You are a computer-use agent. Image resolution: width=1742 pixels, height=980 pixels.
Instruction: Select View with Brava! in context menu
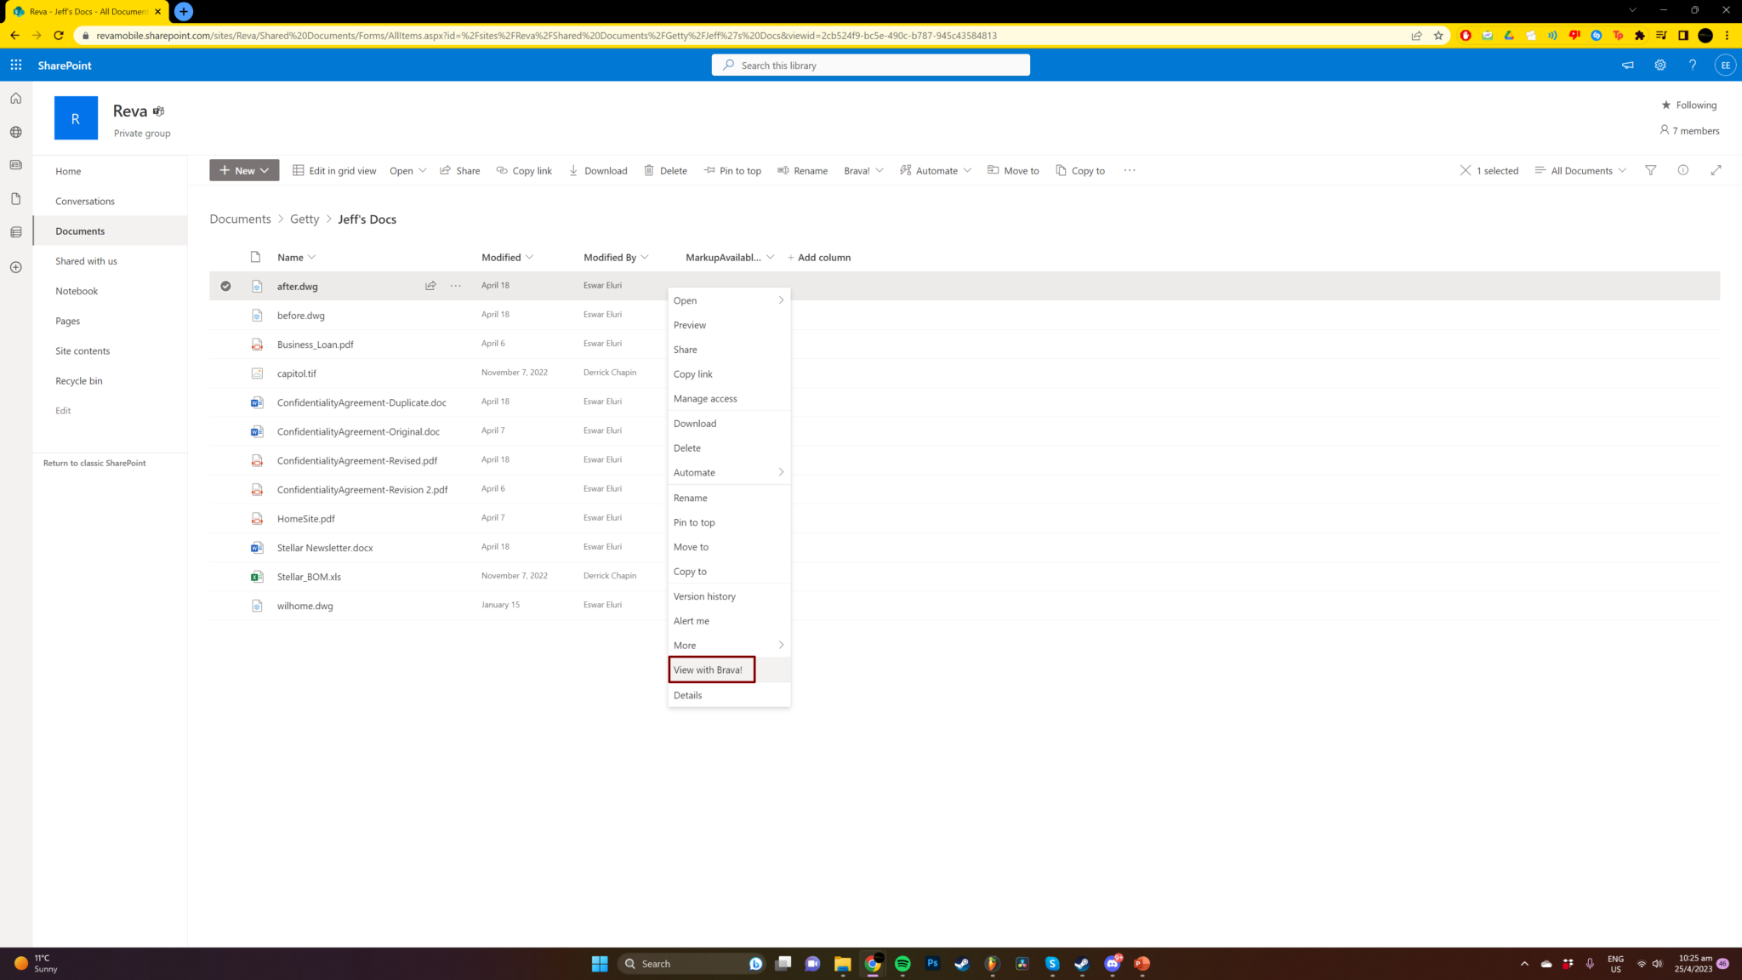[729, 669]
